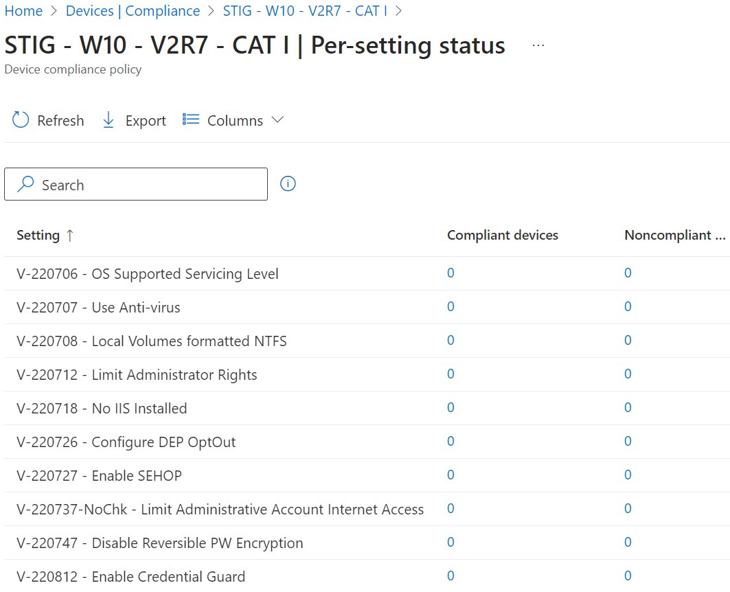Open compliant count for Enable SEHOP
Viewport: 730px width, 592px height.
[x=450, y=475]
